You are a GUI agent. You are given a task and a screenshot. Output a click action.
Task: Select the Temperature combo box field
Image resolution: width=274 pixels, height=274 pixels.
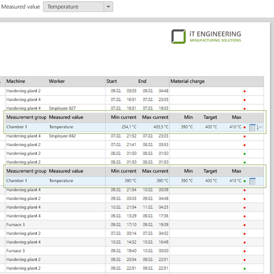(x=73, y=7)
